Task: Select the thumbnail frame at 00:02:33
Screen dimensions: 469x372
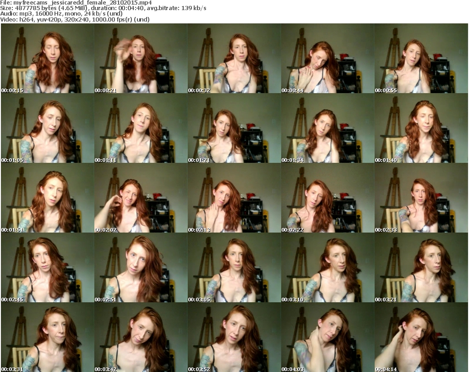Action: (421, 198)
